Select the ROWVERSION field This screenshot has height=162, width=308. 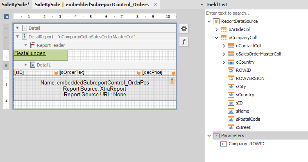tap(250, 78)
